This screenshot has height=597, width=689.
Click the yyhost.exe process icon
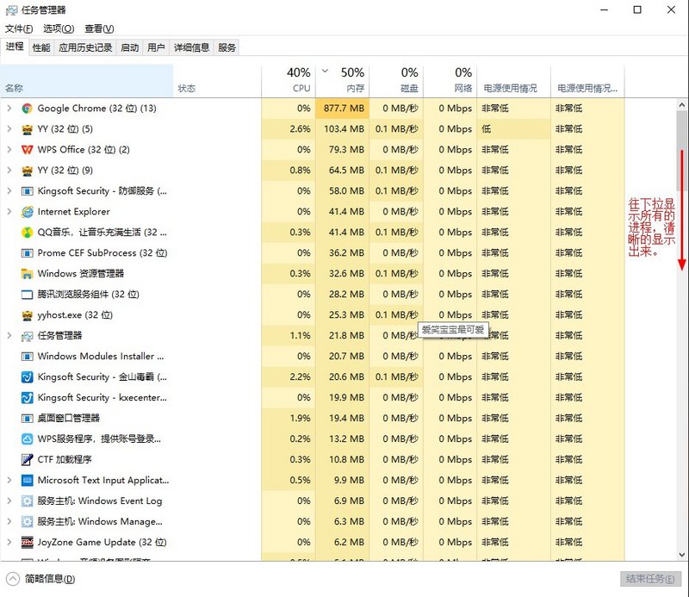coord(28,315)
